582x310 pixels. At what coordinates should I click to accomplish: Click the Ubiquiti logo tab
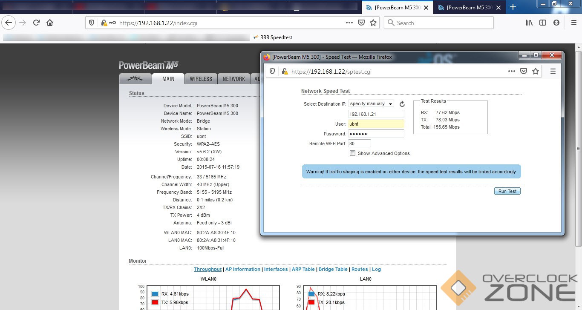click(135, 79)
